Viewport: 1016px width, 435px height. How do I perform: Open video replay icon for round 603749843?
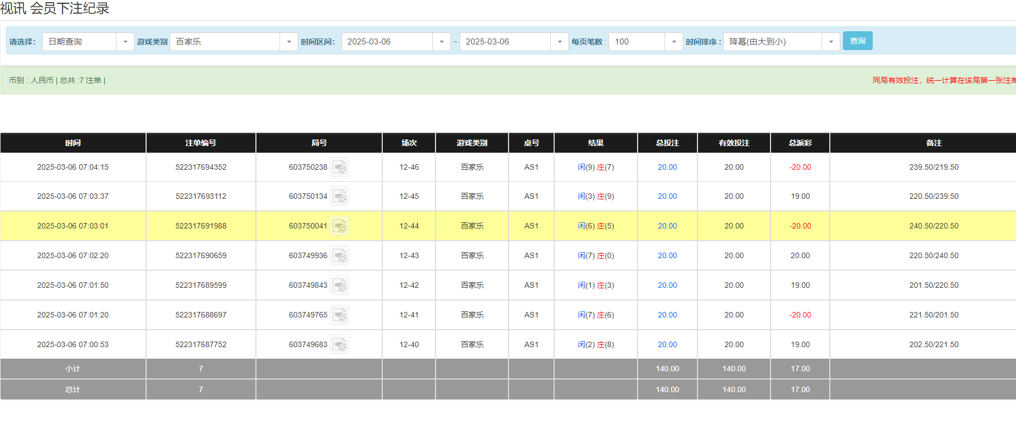pyautogui.click(x=340, y=286)
